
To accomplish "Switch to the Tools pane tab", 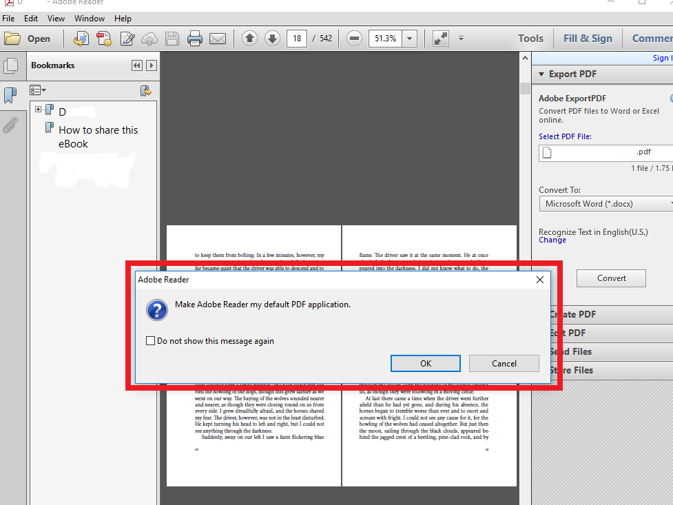I will pyautogui.click(x=530, y=38).
